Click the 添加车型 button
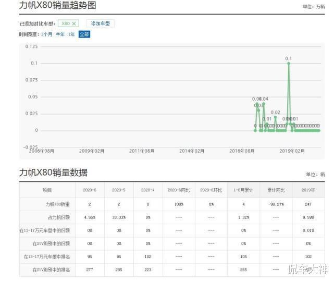 click(x=101, y=23)
